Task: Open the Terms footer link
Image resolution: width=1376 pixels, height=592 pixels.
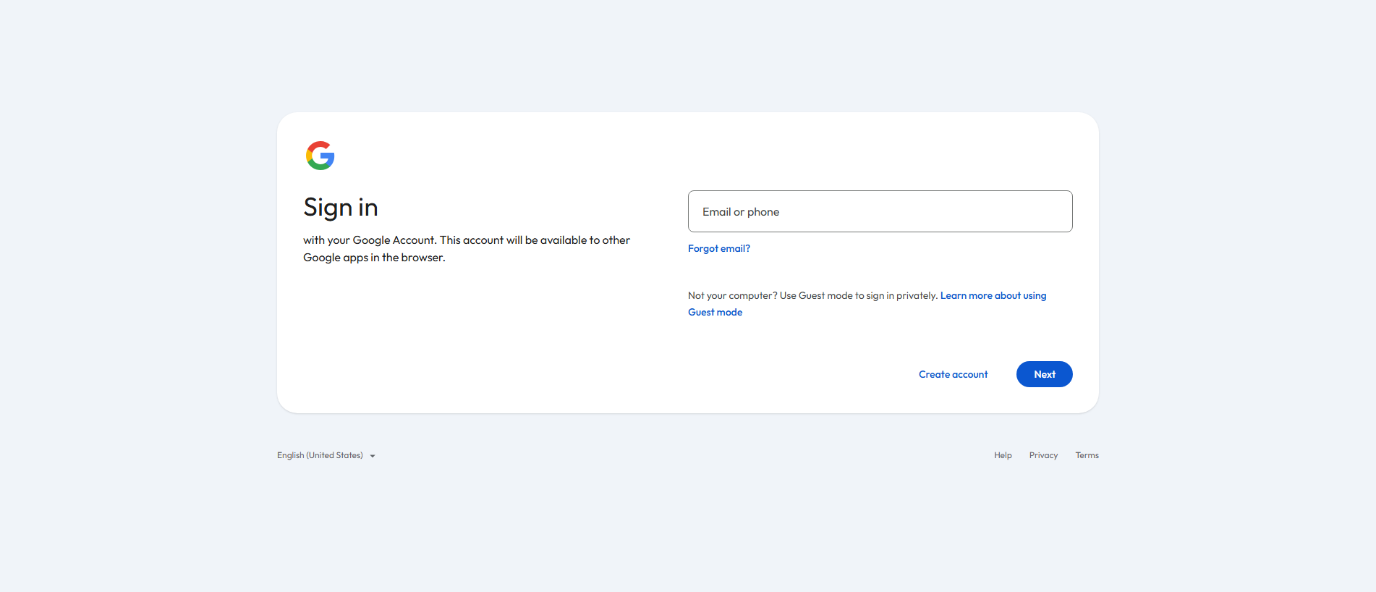Action: coord(1087,455)
